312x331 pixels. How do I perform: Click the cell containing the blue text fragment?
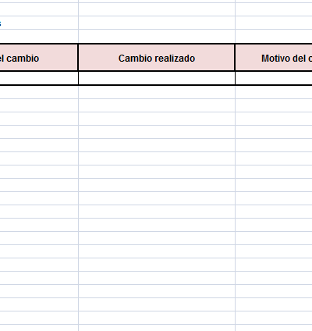coord(39,23)
